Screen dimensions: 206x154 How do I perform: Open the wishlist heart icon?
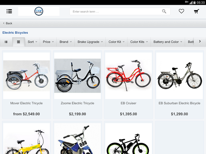(181, 11)
